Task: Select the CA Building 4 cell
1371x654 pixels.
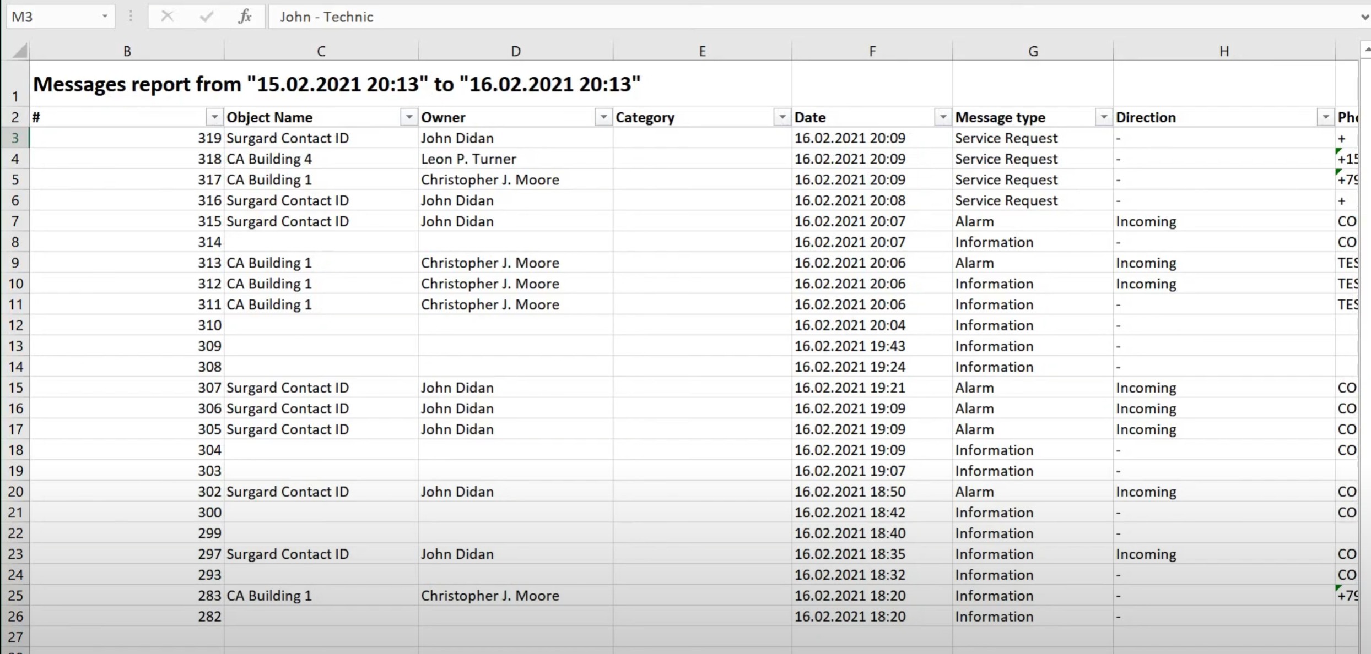Action: (321, 159)
